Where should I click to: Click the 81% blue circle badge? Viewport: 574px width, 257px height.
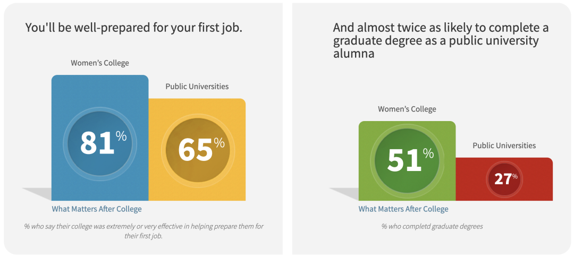(x=100, y=143)
